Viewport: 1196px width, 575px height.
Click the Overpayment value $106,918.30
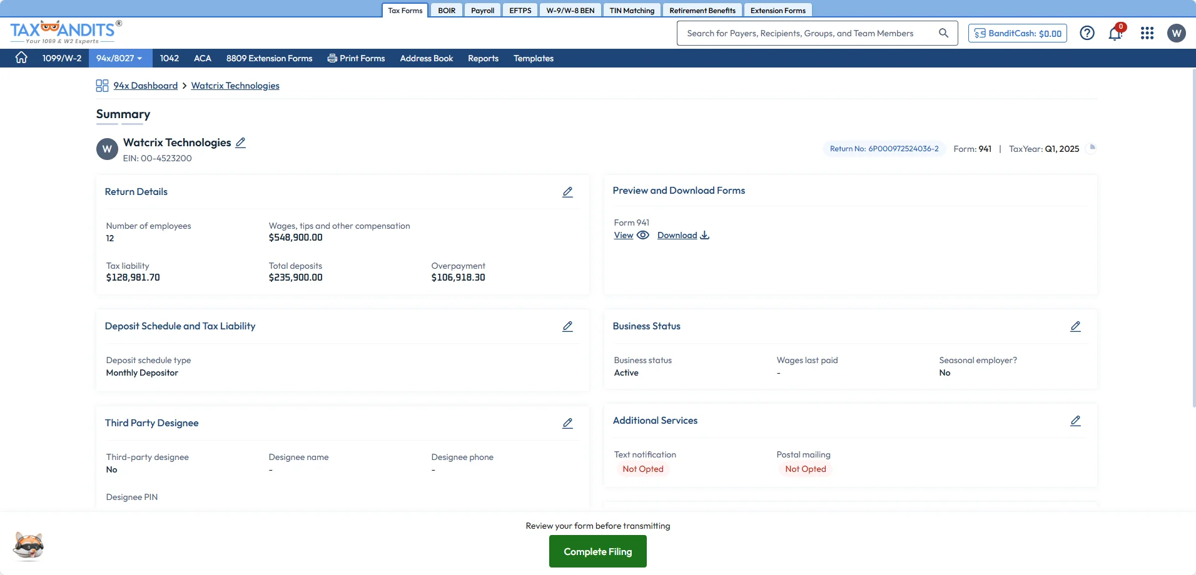(x=458, y=277)
